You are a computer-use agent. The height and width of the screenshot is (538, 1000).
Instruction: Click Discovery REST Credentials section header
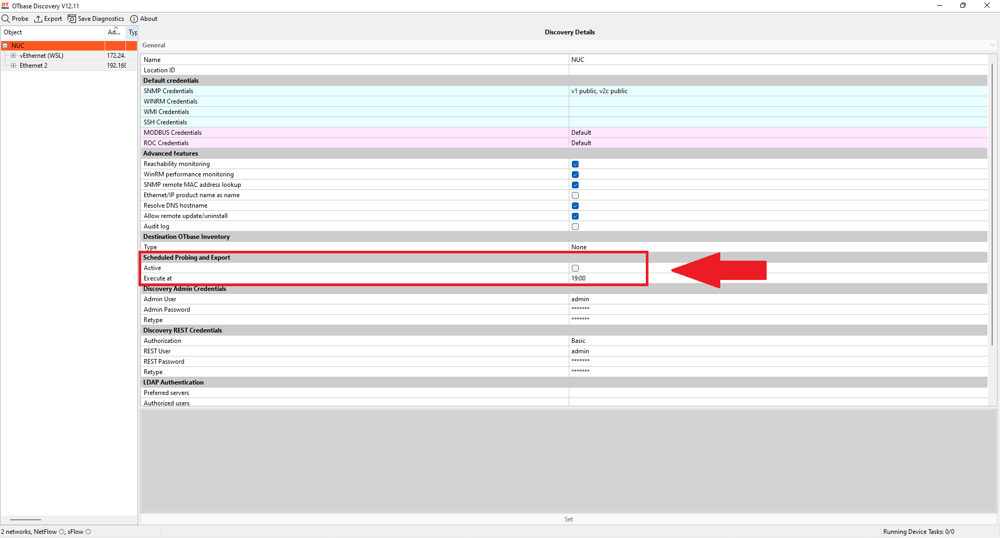point(564,330)
